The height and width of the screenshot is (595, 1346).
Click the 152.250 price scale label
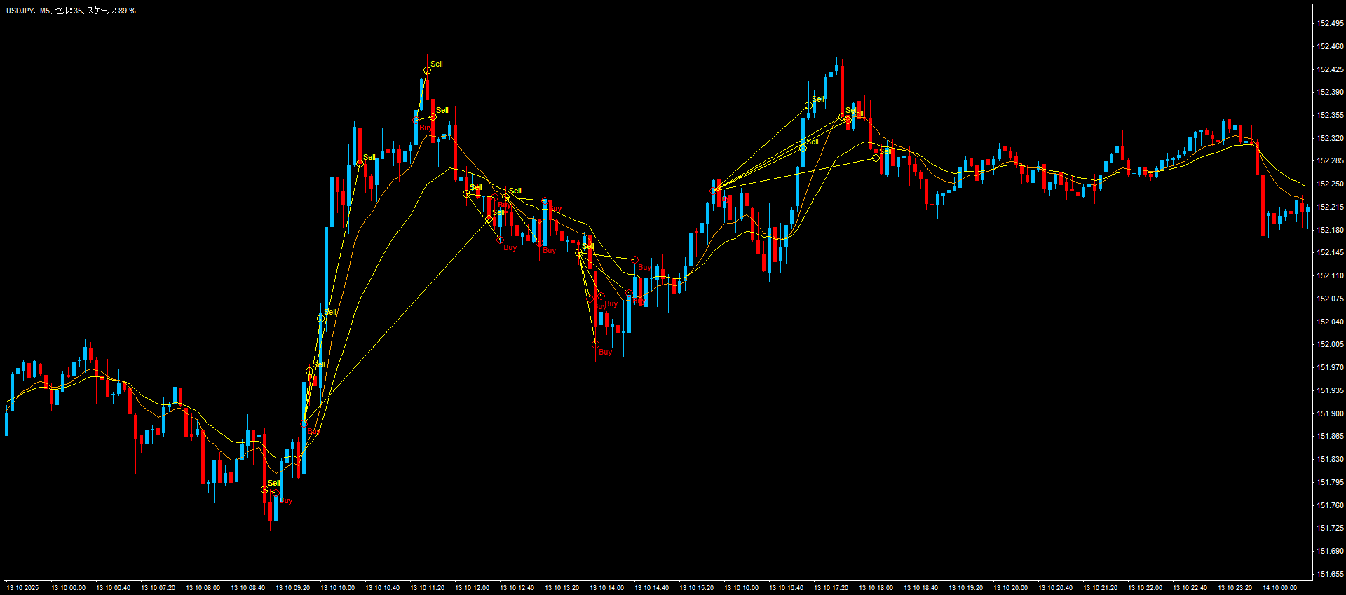[1330, 184]
